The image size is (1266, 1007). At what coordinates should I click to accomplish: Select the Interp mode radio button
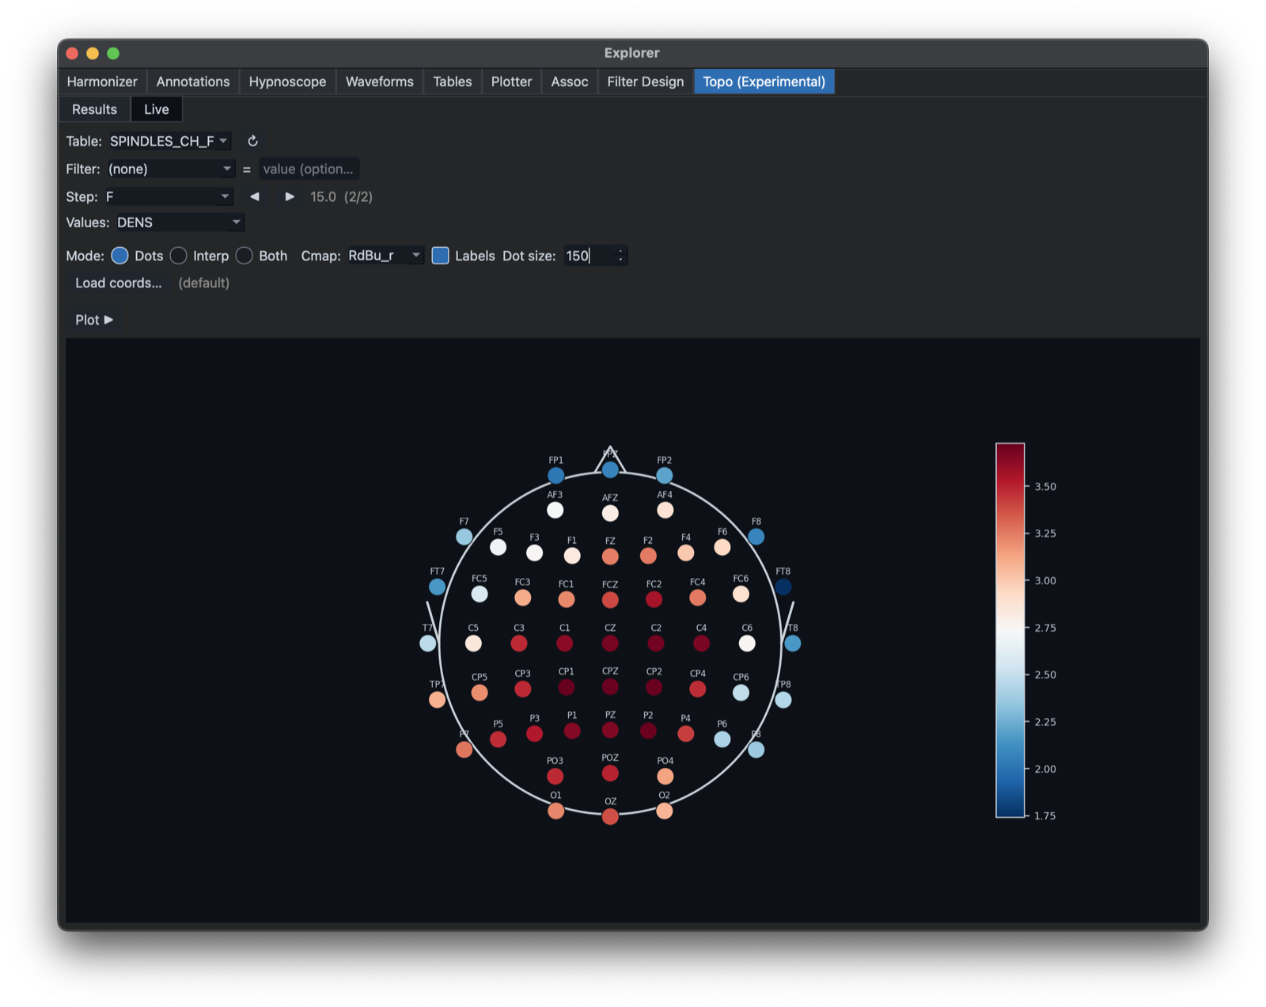[x=179, y=256]
